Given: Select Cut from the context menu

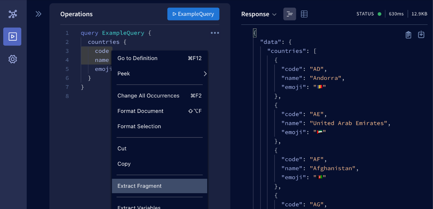Looking at the screenshot, I should tap(159, 149).
